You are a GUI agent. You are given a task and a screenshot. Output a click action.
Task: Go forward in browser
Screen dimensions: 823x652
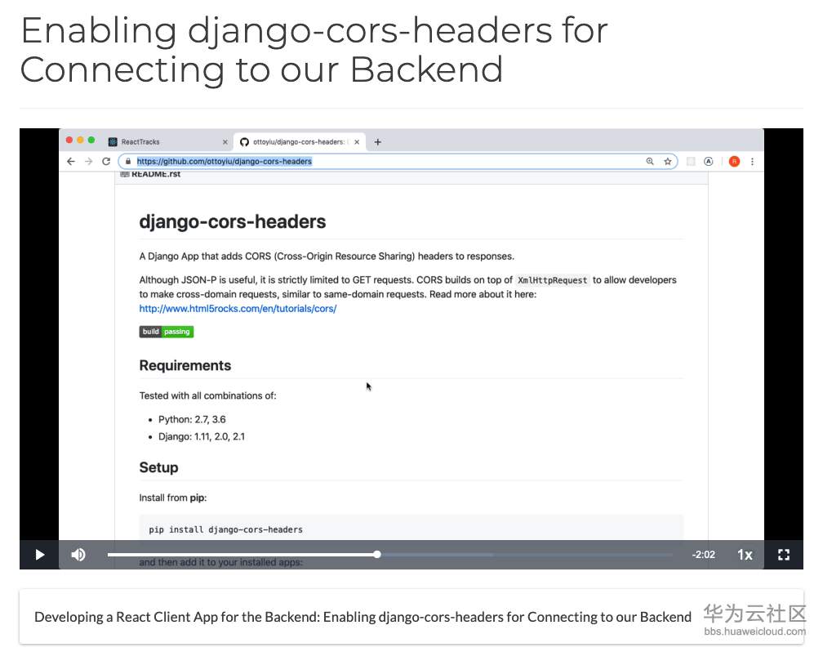click(88, 161)
